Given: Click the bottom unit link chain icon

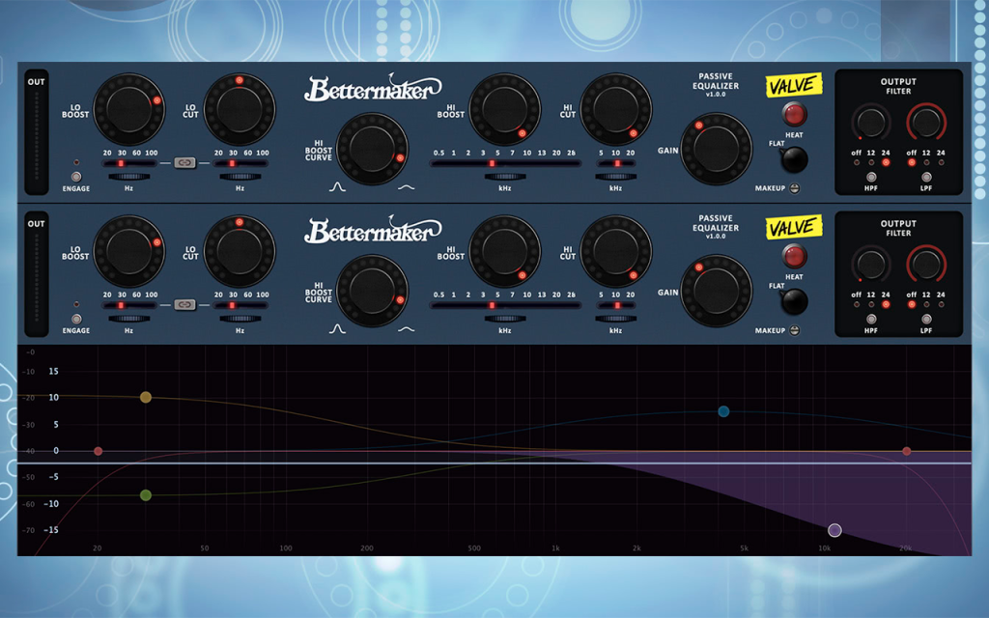Looking at the screenshot, I should tap(184, 304).
